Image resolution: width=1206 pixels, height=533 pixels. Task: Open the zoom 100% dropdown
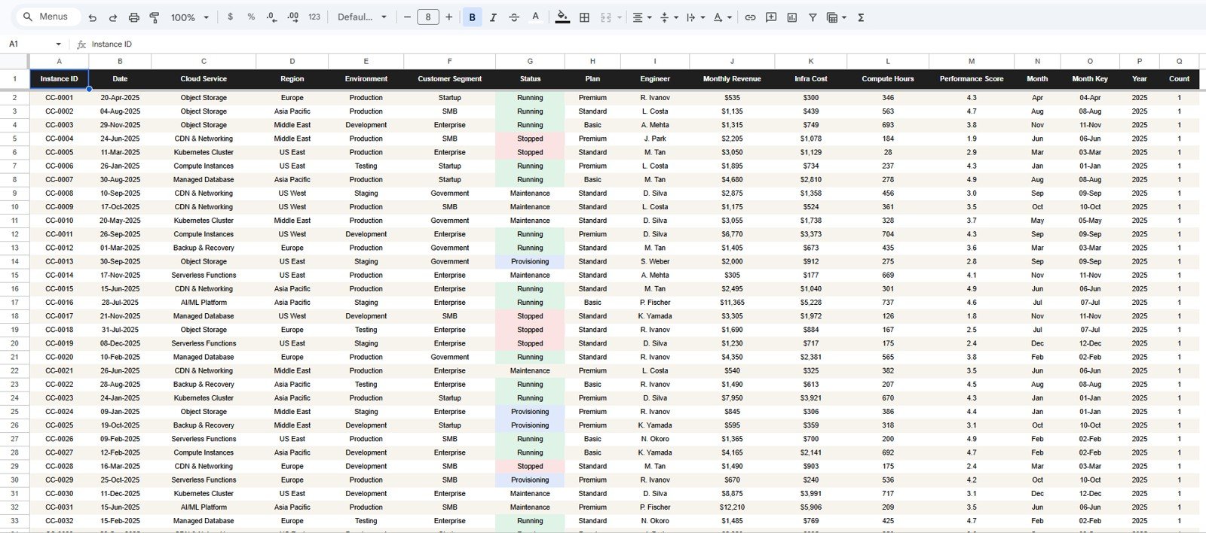click(x=189, y=17)
